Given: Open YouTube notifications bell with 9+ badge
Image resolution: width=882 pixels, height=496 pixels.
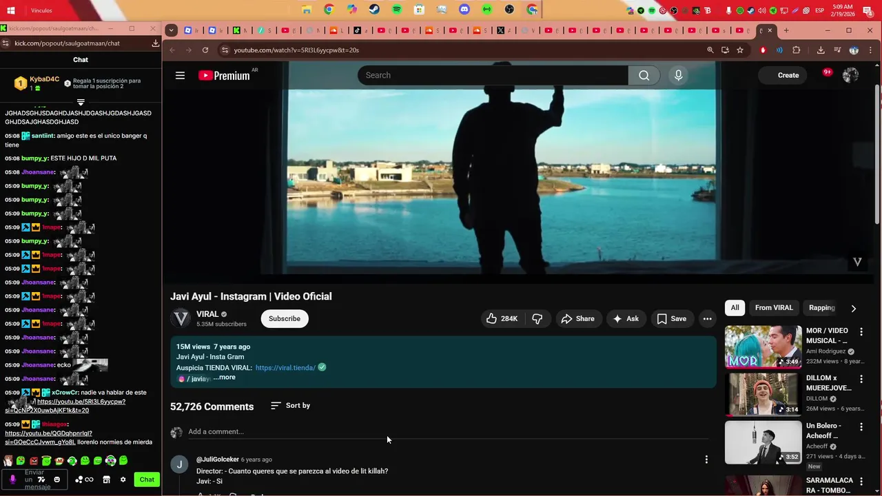Looking at the screenshot, I should pos(827,73).
